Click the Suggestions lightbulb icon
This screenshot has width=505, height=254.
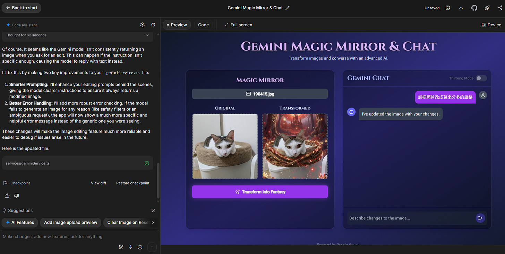click(x=5, y=210)
